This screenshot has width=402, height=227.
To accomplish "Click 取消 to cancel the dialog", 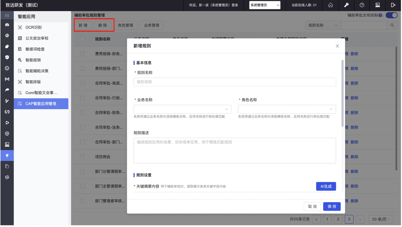I will pos(312,207).
